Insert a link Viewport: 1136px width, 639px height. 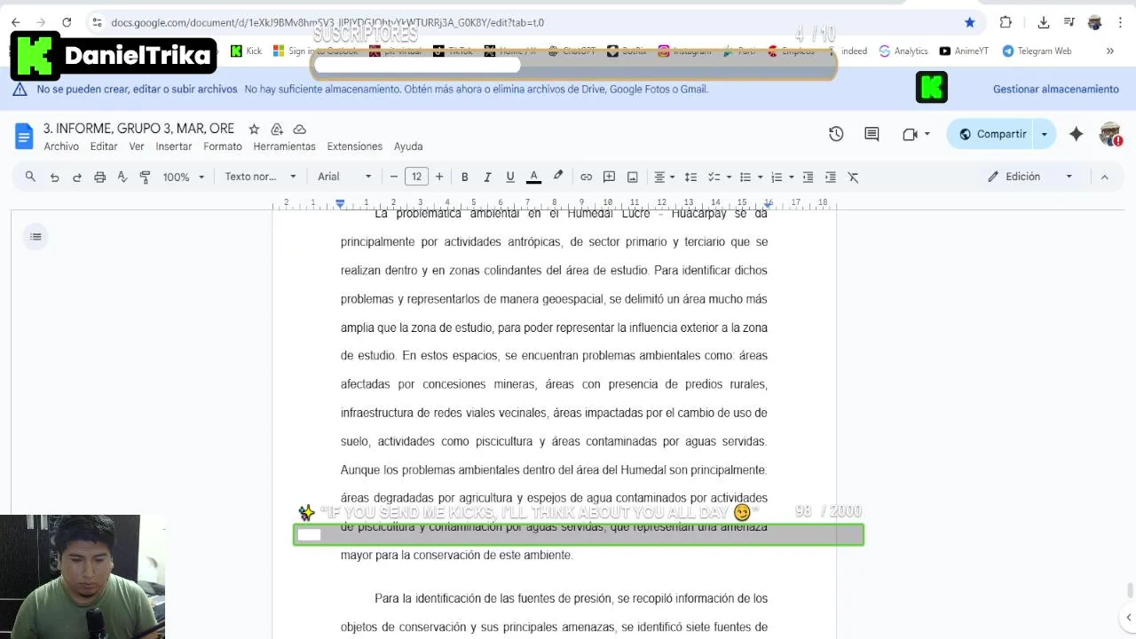[x=586, y=177]
